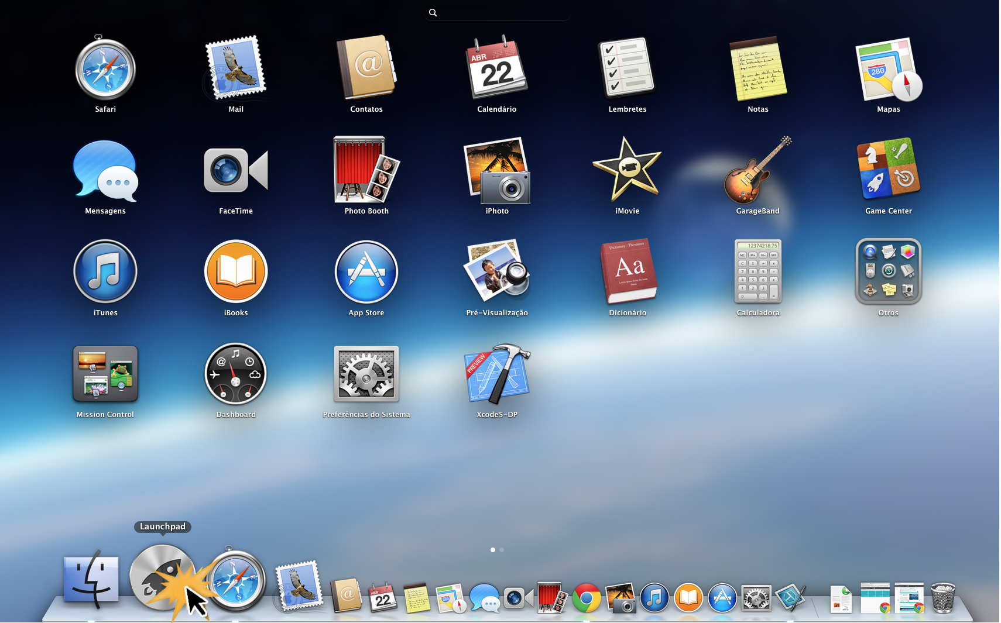Open iTunes music note in the Dock
This screenshot has width=1001, height=623.
pyautogui.click(x=654, y=598)
